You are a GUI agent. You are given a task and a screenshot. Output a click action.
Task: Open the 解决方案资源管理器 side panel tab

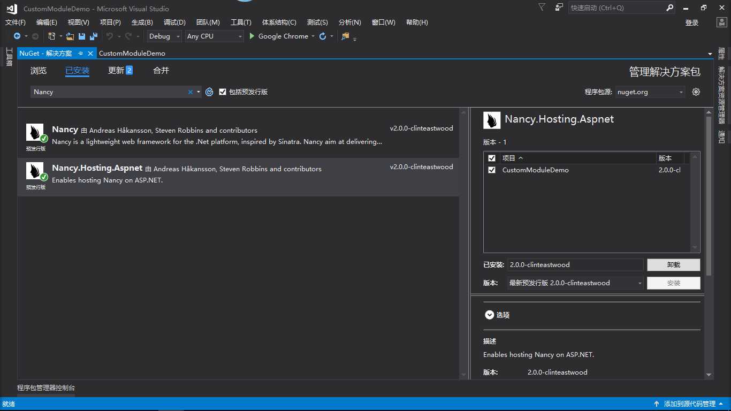click(x=721, y=96)
